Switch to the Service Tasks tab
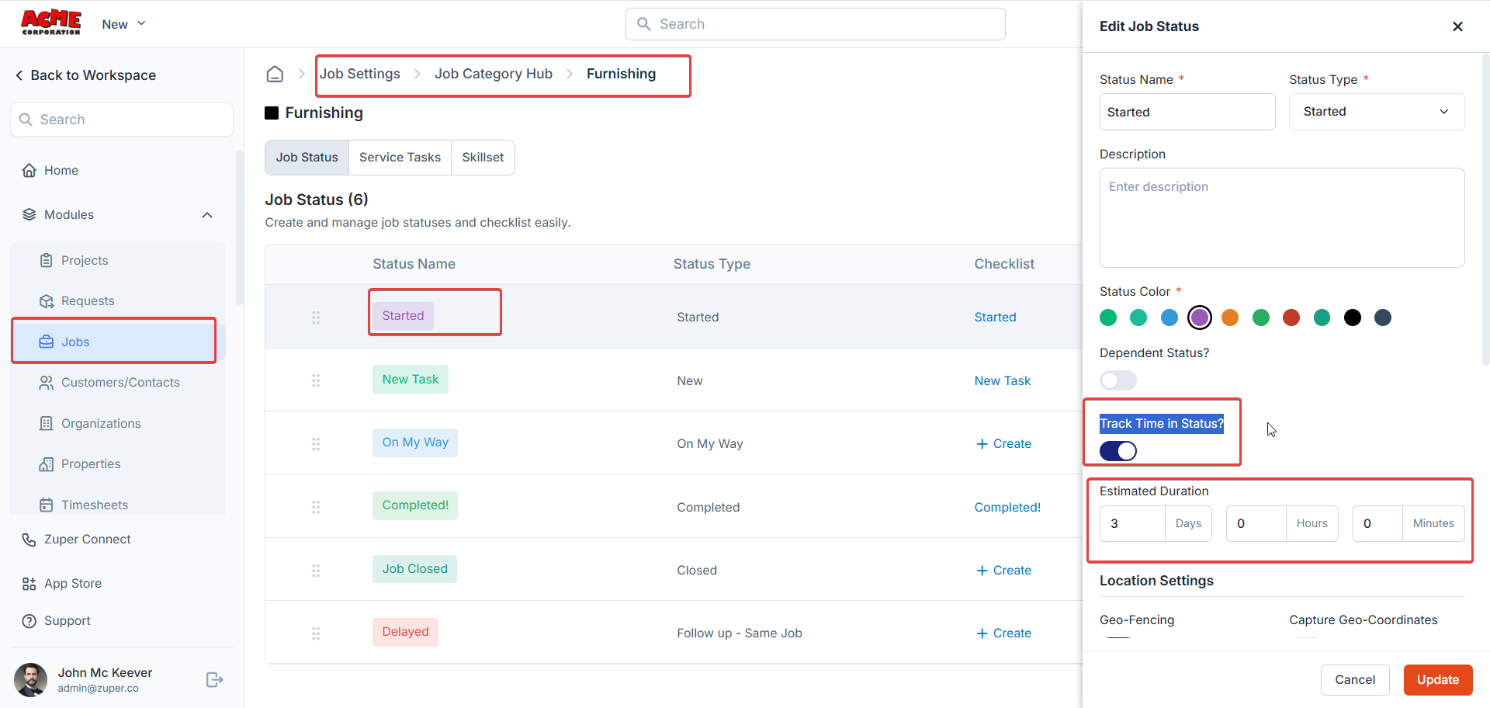 400,158
